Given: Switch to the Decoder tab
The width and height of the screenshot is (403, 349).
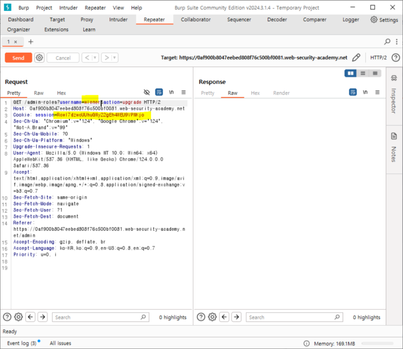Looking at the screenshot, I should pos(277,19).
